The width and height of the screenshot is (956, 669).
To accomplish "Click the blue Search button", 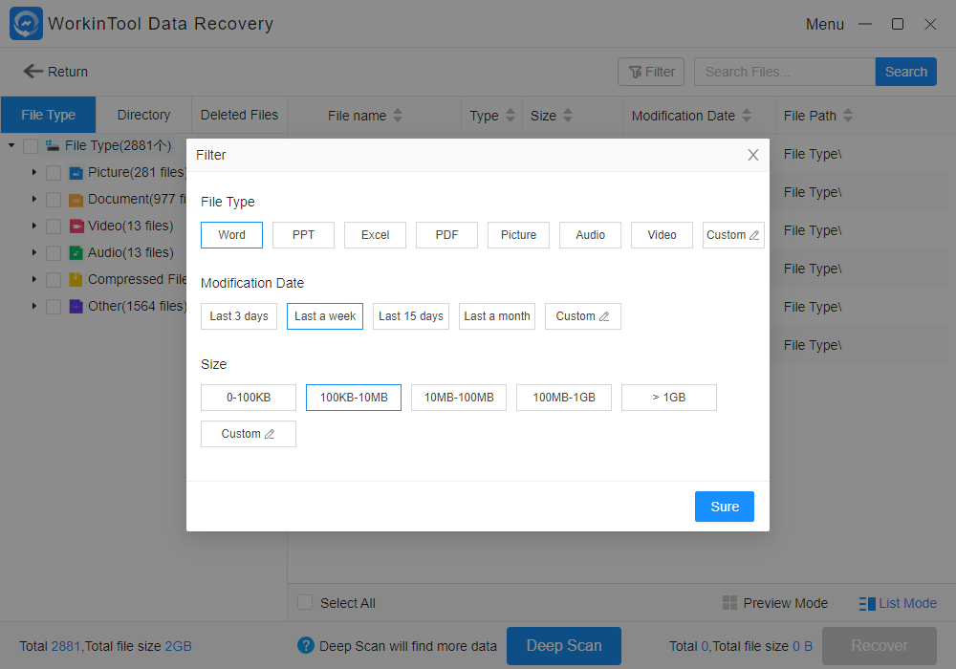I will [905, 72].
